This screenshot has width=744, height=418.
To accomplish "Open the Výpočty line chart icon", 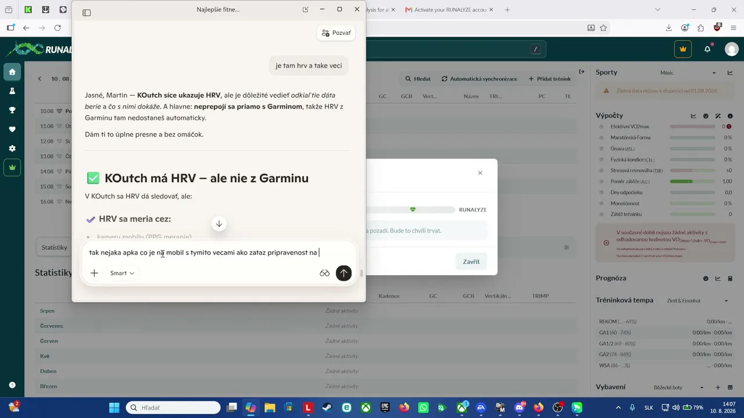I will pos(693,116).
